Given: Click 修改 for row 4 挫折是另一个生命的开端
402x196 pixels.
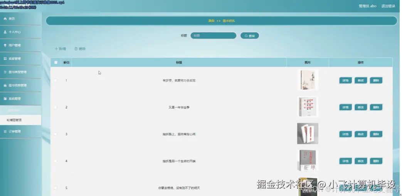Looking at the screenshot, I should point(361,161).
